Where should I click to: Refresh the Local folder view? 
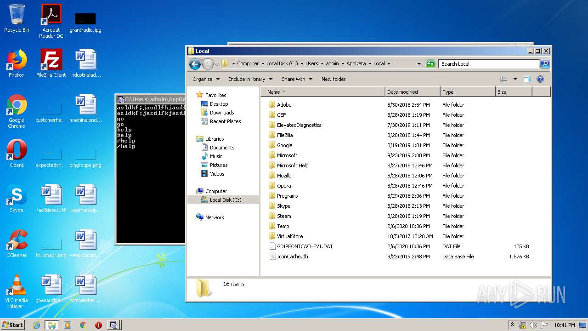click(x=430, y=64)
